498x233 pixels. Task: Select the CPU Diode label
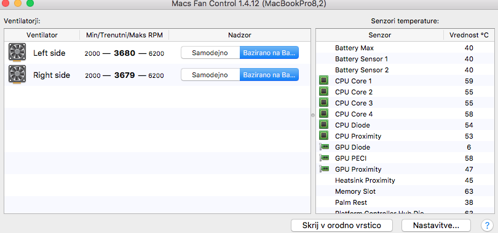tap(352, 125)
